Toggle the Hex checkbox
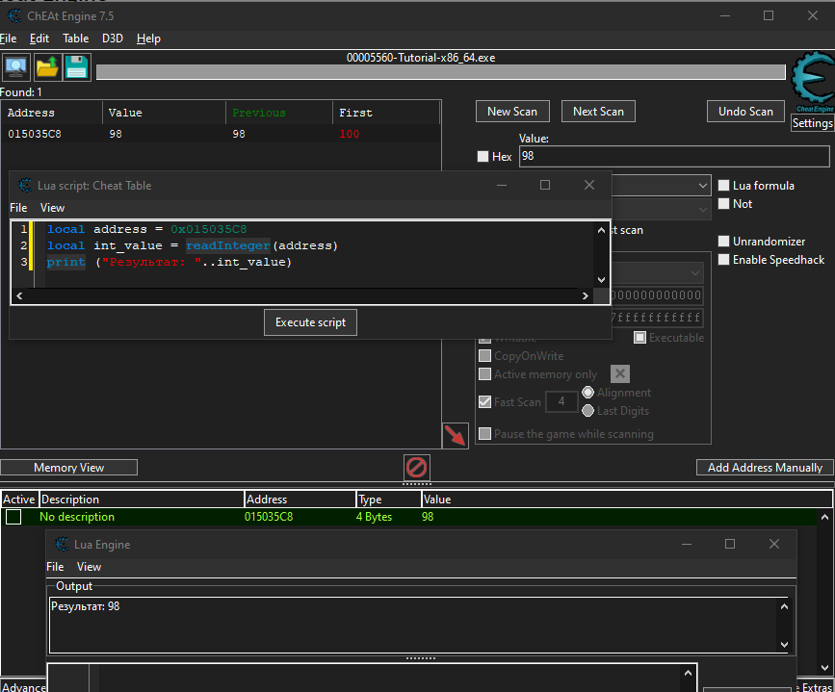Viewport: 835px width, 692px height. pos(483,157)
